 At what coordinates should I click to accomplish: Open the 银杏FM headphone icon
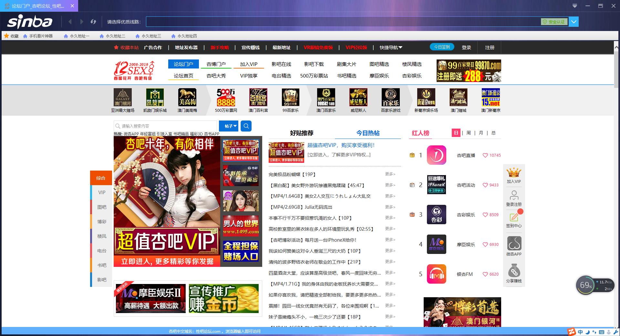pyautogui.click(x=437, y=274)
